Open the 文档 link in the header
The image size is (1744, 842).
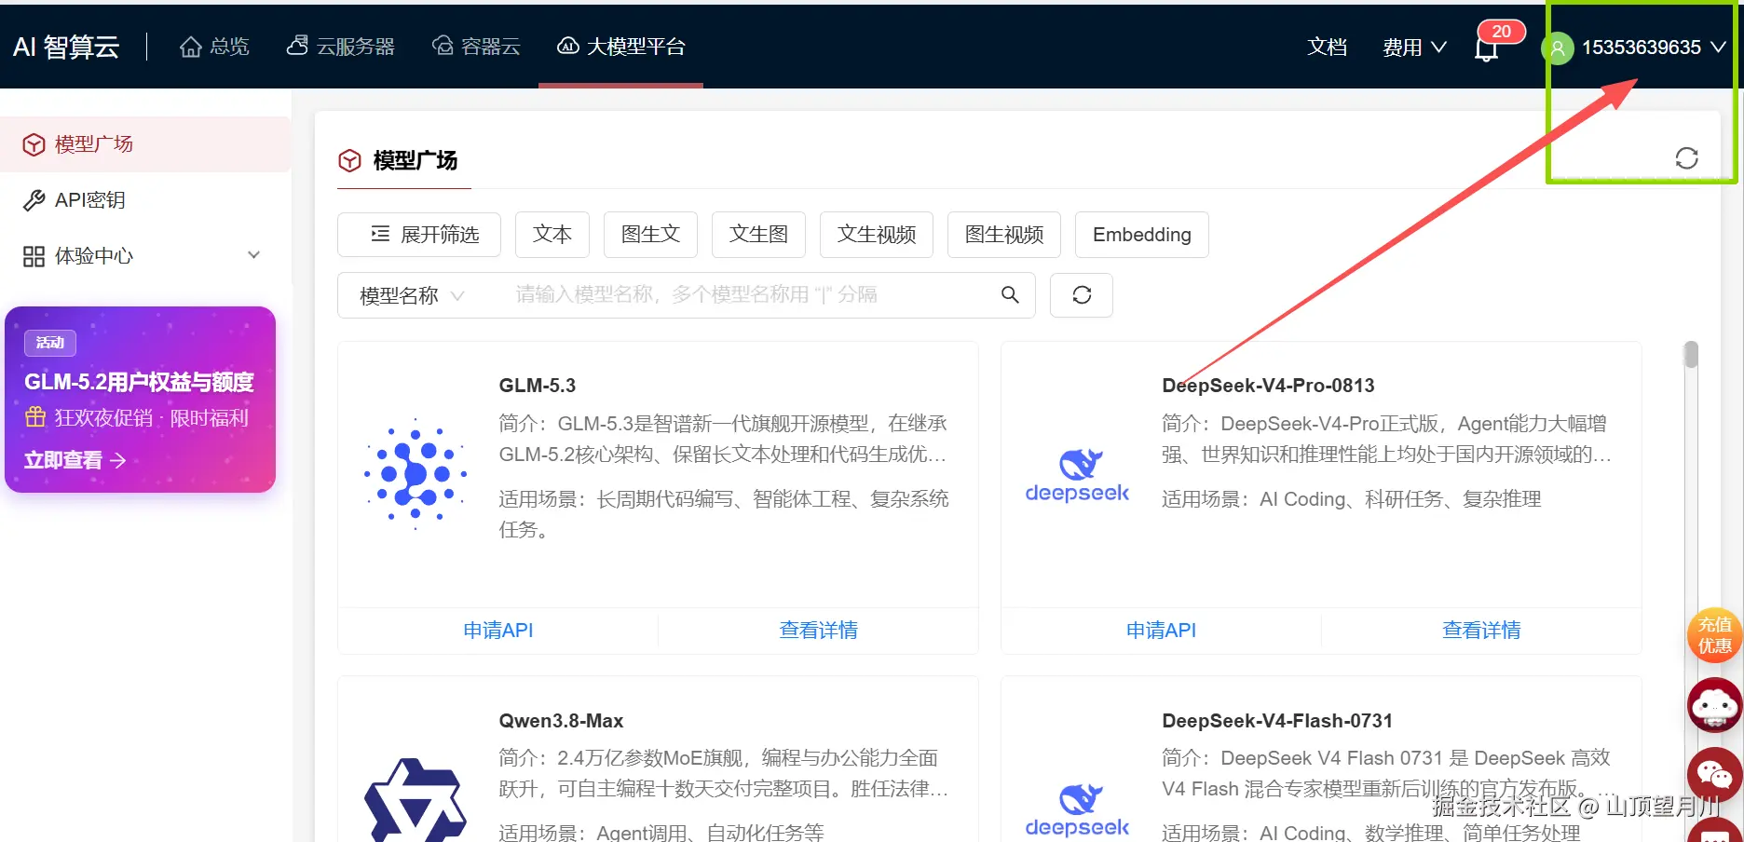[x=1328, y=47]
